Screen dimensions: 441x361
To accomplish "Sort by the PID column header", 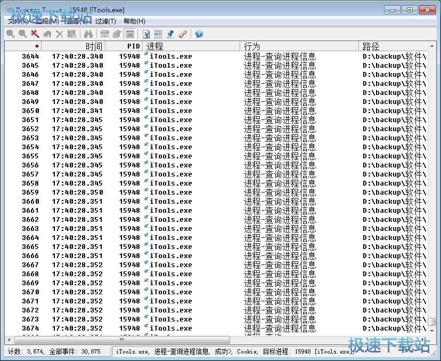I will pyautogui.click(x=124, y=46).
